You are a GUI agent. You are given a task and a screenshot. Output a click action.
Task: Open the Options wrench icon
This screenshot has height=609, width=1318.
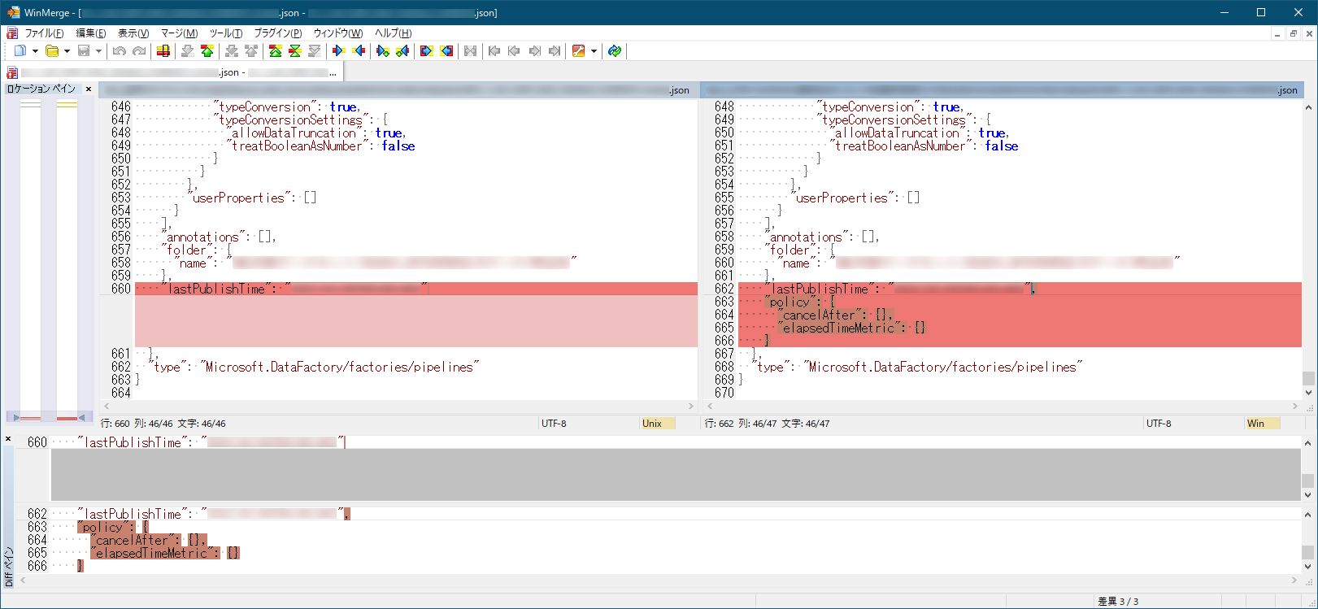coord(578,51)
